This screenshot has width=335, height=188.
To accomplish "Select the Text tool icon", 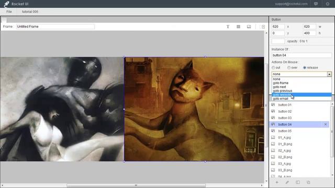I will pos(228,27).
